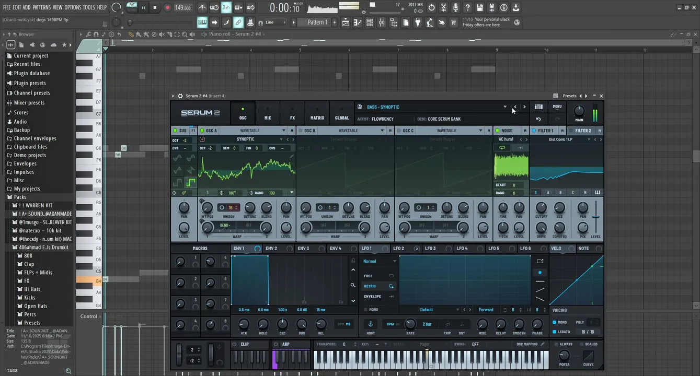Toggle the link (chain) snap icon
This screenshot has width=700, height=376.
click(238, 22)
